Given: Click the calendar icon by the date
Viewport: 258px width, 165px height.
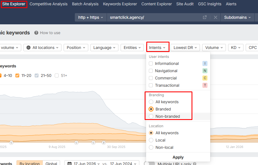Looking at the screenshot, I should (70, 164).
